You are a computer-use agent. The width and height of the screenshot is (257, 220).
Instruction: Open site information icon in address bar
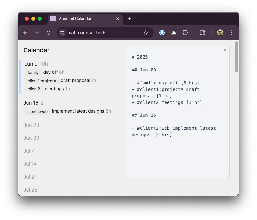coord(62,33)
